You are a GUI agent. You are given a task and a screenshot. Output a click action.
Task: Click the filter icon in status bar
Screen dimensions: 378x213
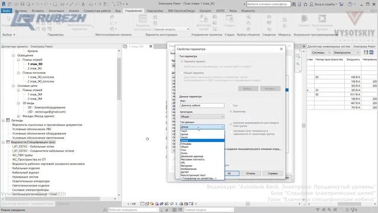click(x=354, y=210)
